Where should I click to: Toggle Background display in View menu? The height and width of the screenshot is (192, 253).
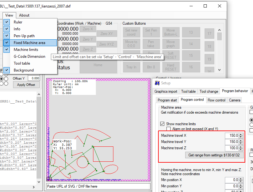(x=23, y=70)
